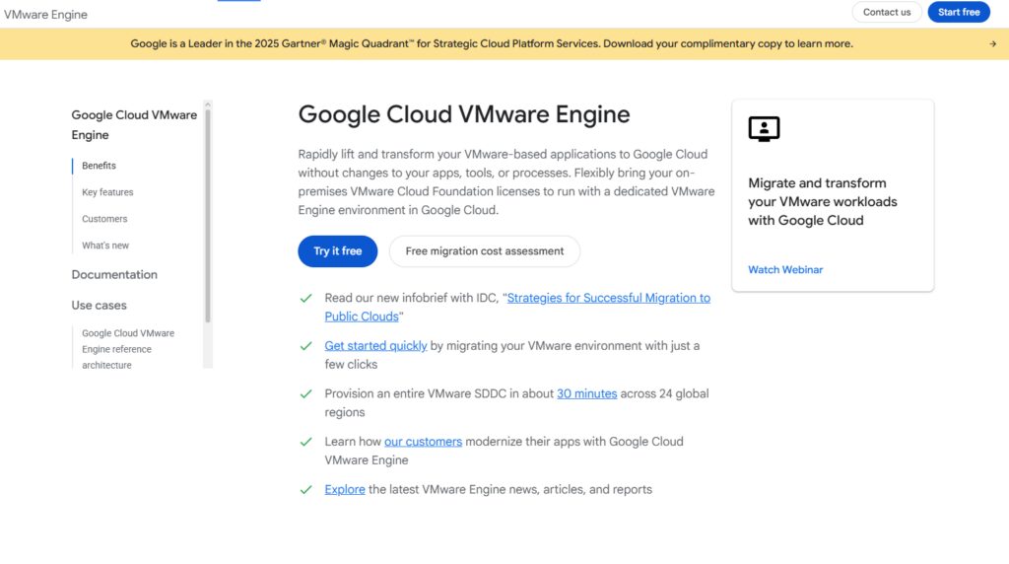Open Strategies for Successful Migration link

517,307
